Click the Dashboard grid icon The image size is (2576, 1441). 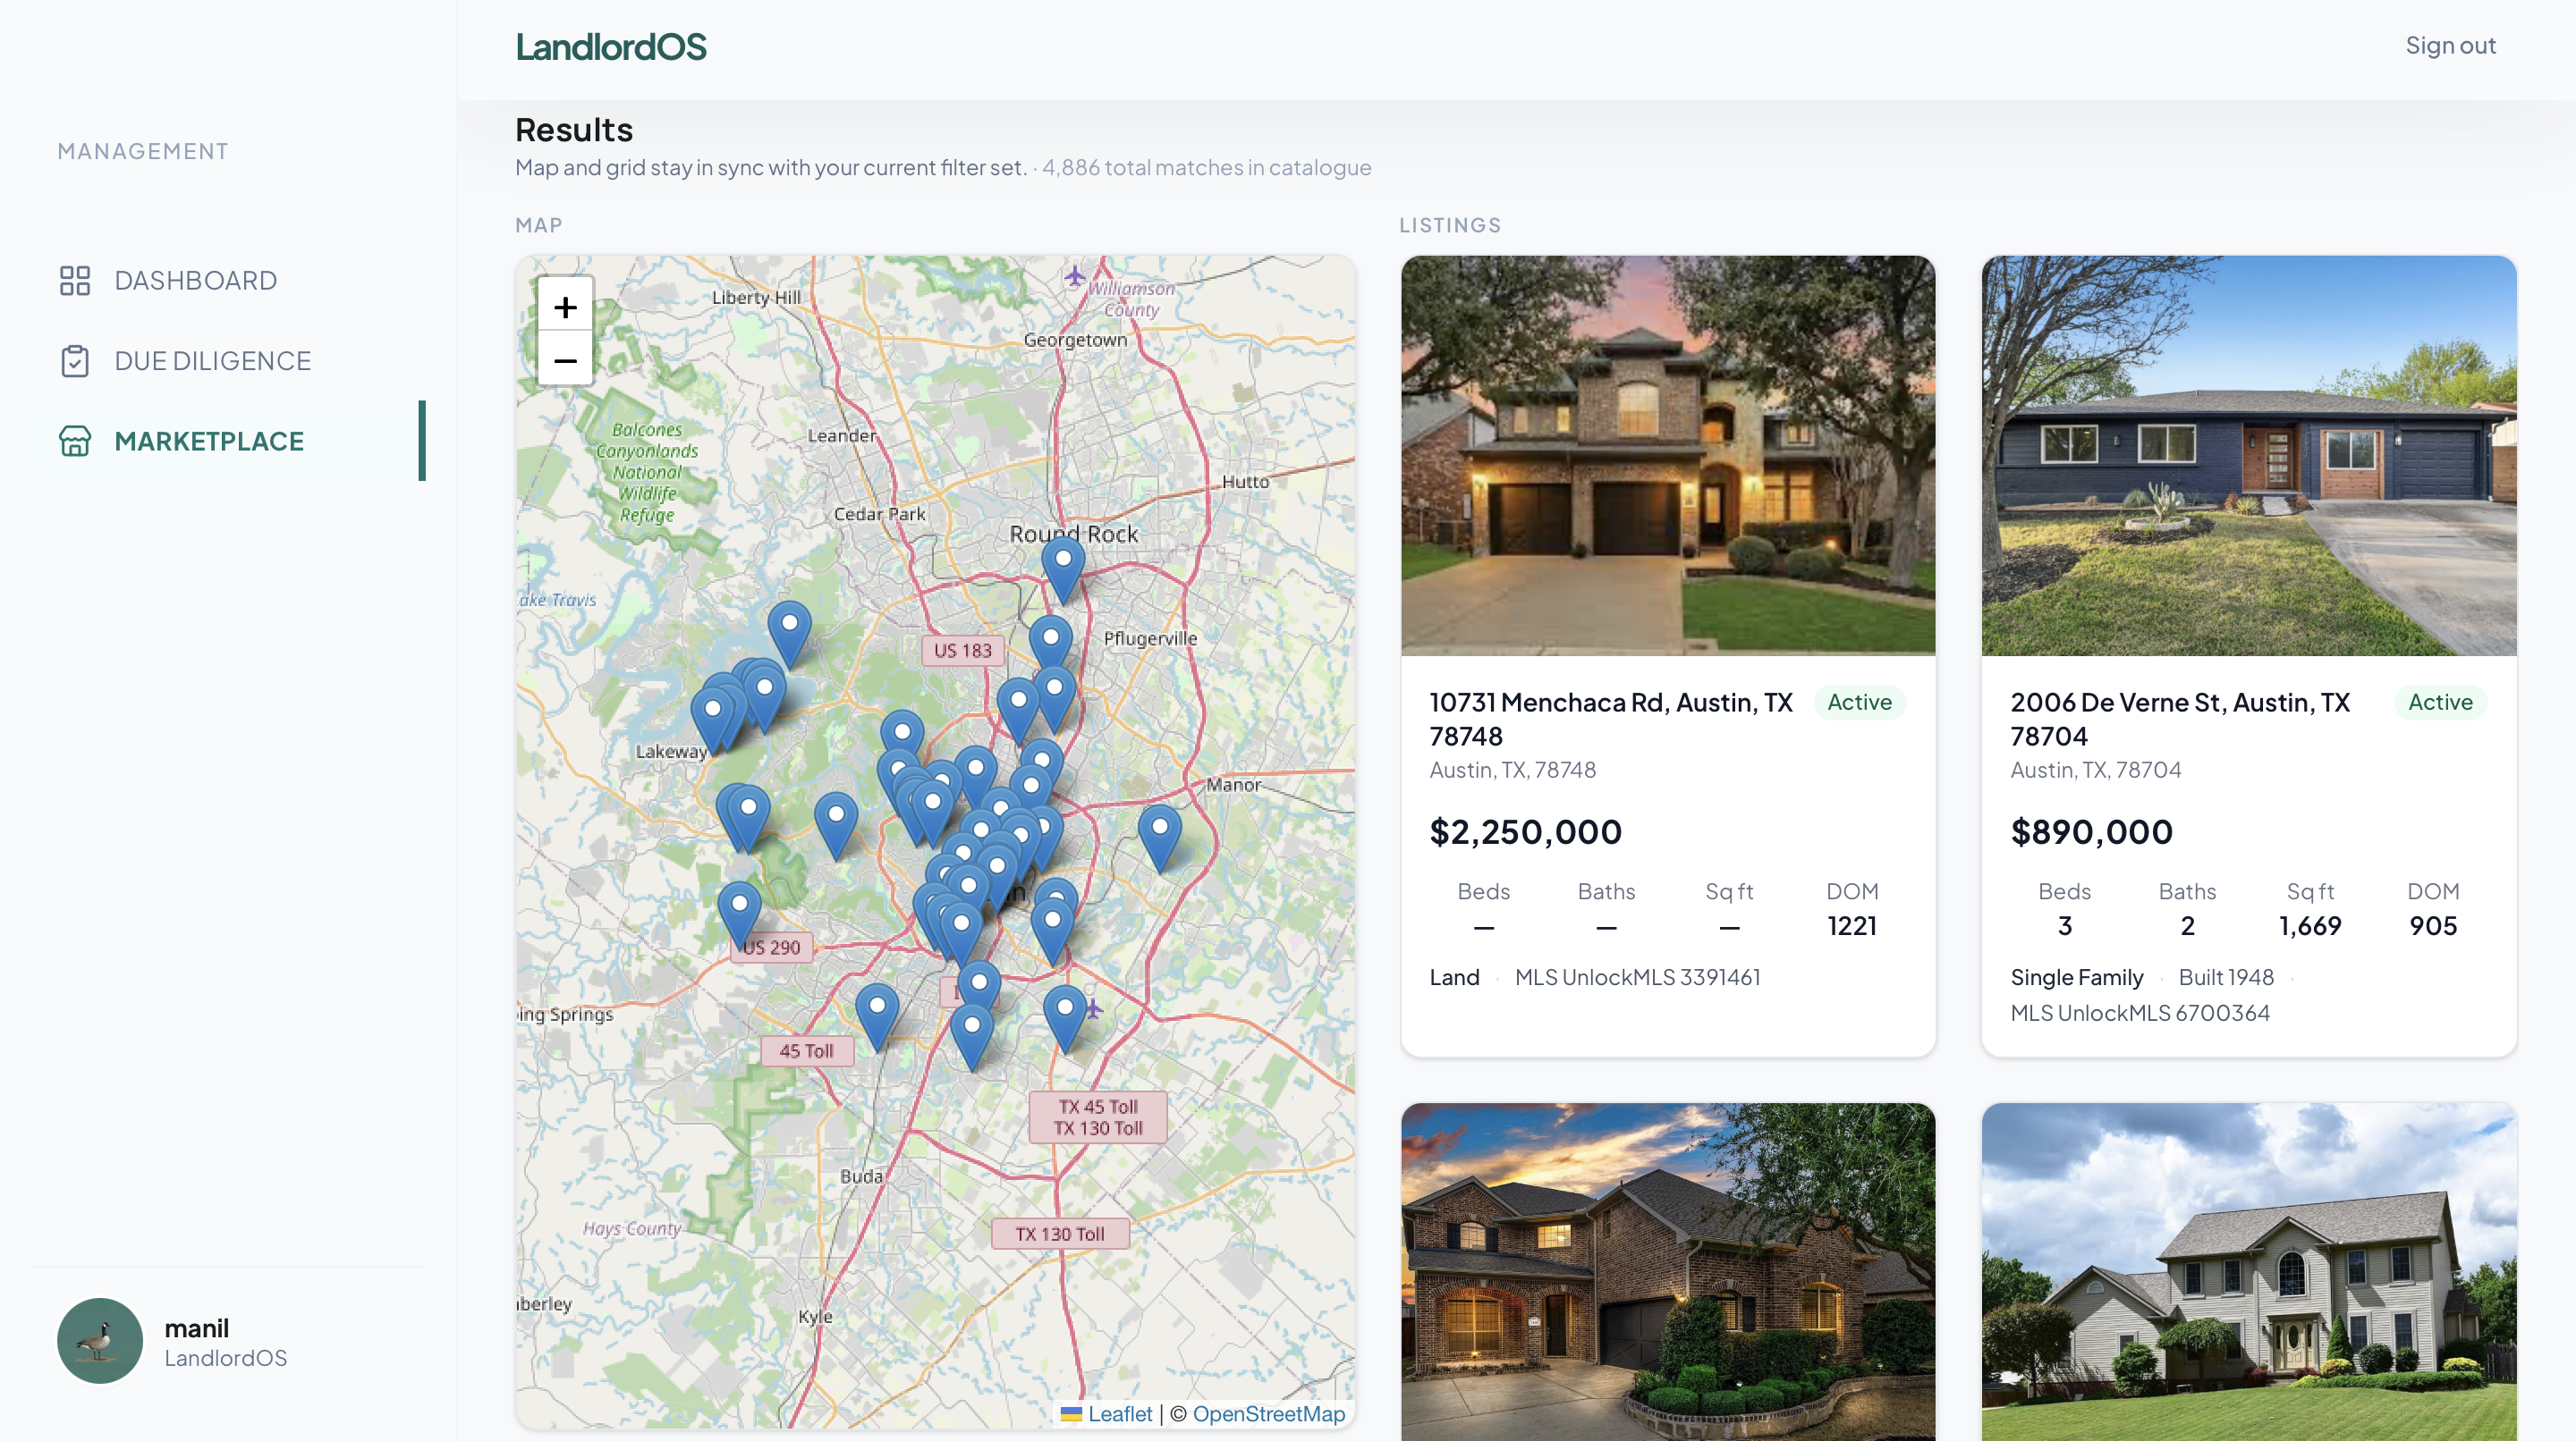[x=75, y=281]
